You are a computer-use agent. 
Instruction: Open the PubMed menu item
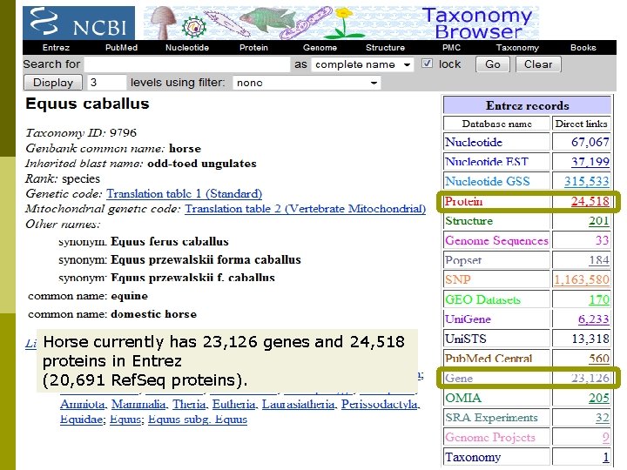tap(121, 48)
